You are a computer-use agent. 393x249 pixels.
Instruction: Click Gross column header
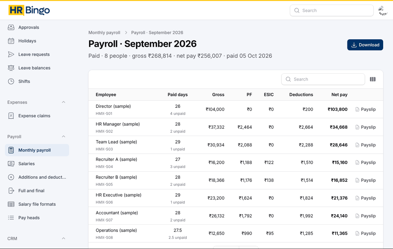[218, 95]
